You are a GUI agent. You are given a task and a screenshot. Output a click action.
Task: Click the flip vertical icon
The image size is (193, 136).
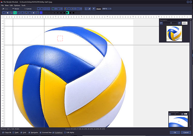42,9
